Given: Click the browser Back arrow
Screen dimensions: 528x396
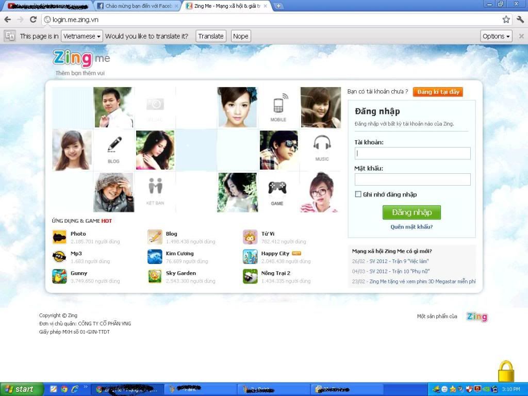Looking at the screenshot, I should tap(7, 20).
